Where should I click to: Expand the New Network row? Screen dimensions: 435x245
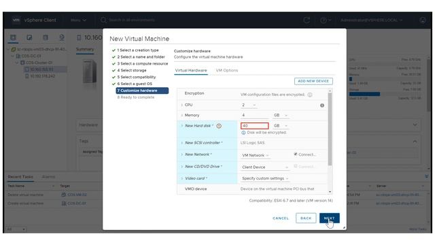[x=181, y=154]
